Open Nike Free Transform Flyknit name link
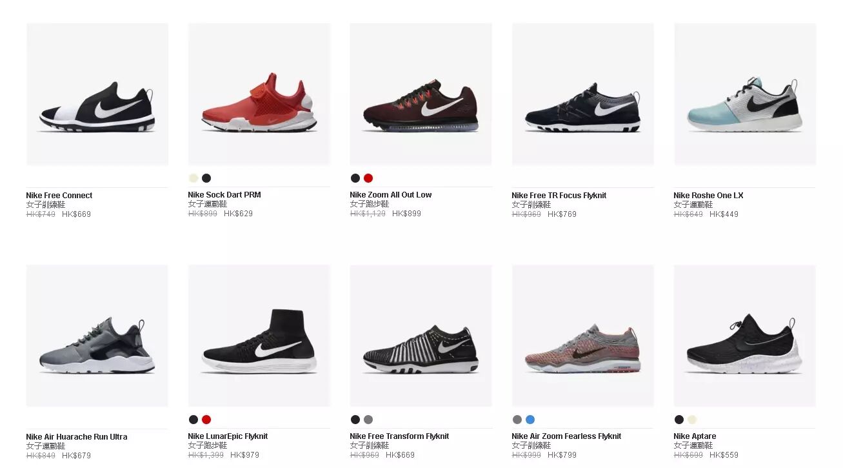Screen dimensions: 843x468 [399, 436]
